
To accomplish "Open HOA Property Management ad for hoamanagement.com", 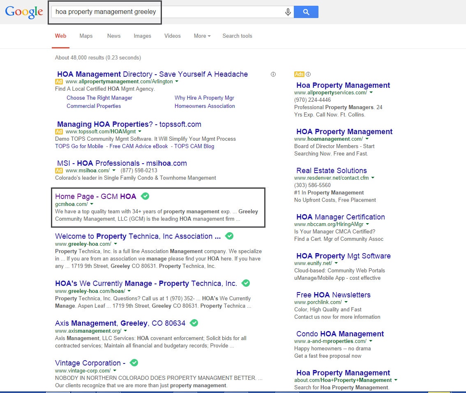I will coord(344,131).
